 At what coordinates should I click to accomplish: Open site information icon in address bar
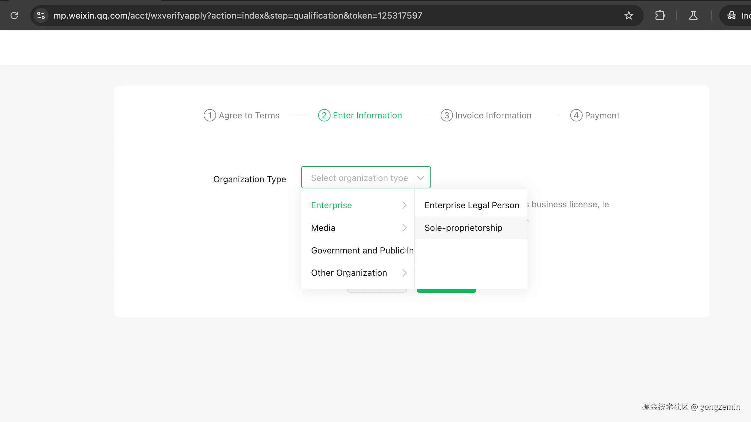tap(41, 15)
